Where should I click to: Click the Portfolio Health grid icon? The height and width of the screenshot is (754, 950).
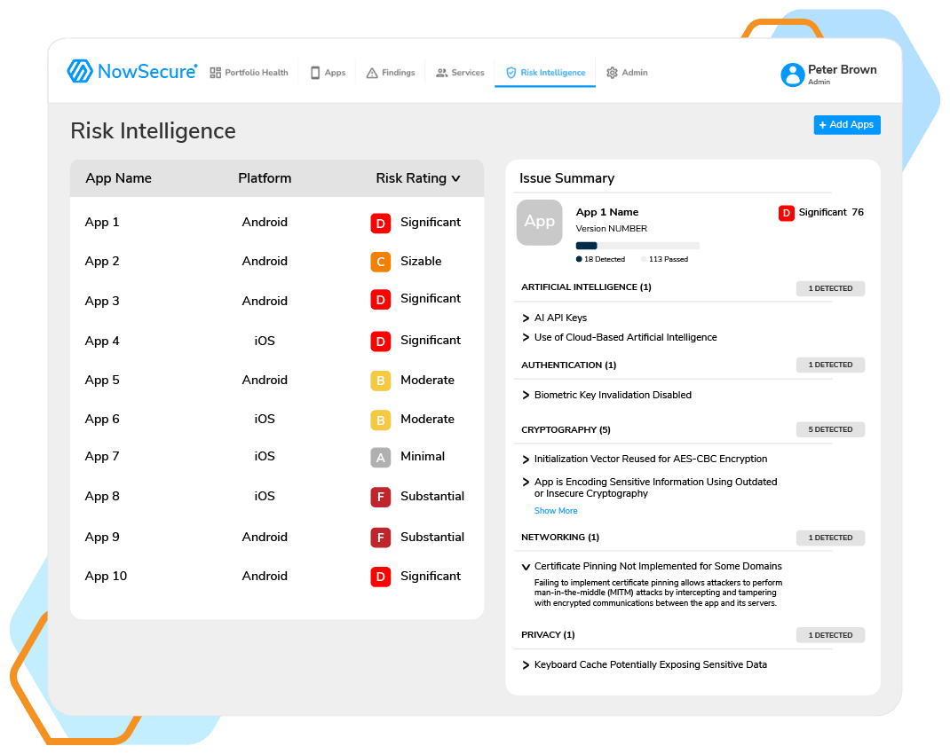click(x=215, y=73)
